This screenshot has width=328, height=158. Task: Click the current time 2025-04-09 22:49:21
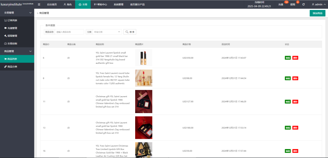[x=259, y=6]
